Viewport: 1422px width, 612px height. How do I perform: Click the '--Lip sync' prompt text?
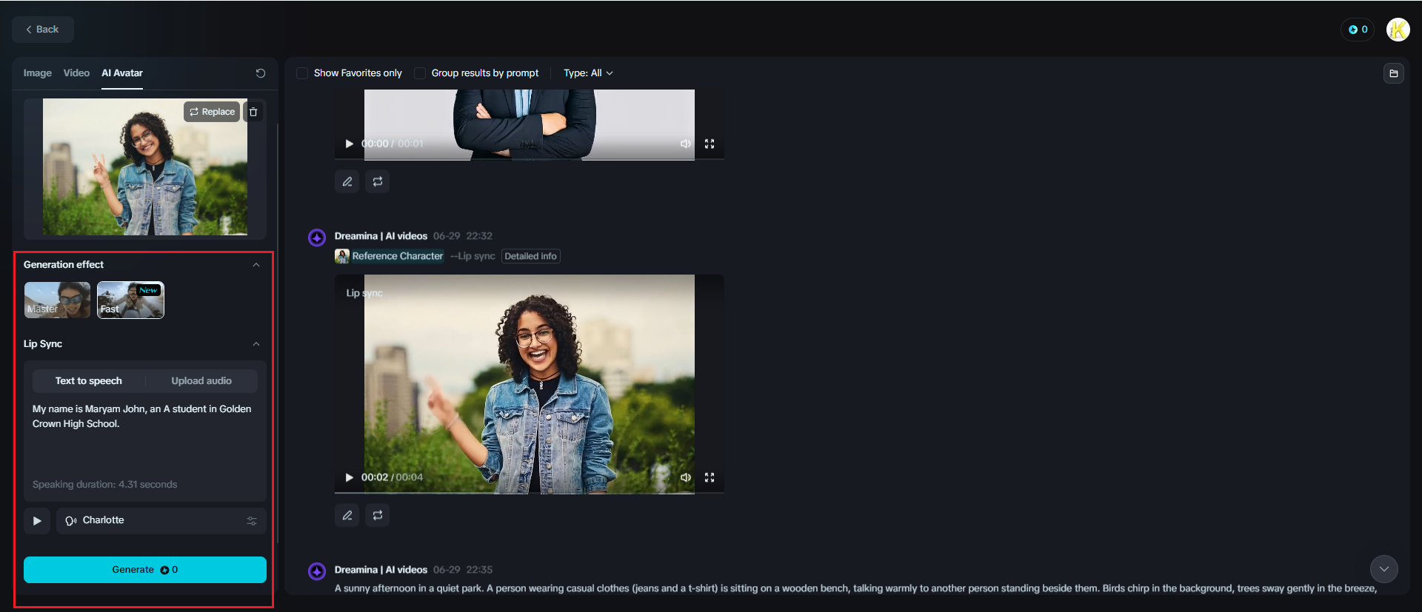click(473, 256)
